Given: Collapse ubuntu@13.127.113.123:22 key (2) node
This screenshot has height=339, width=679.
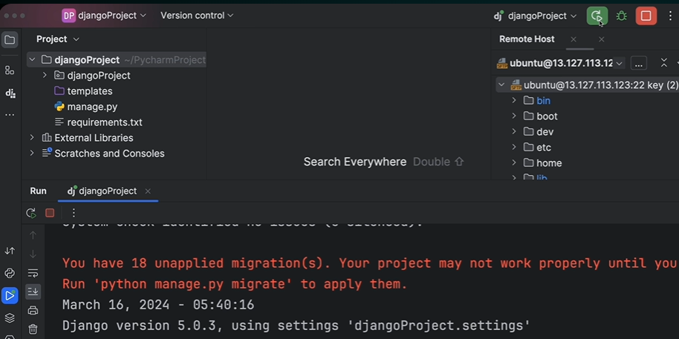Looking at the screenshot, I should [501, 85].
